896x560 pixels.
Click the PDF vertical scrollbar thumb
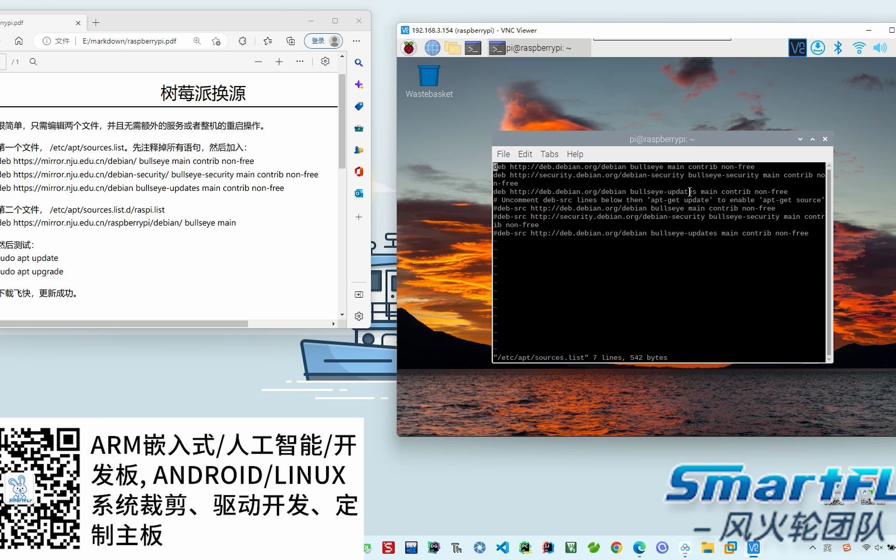(342, 121)
